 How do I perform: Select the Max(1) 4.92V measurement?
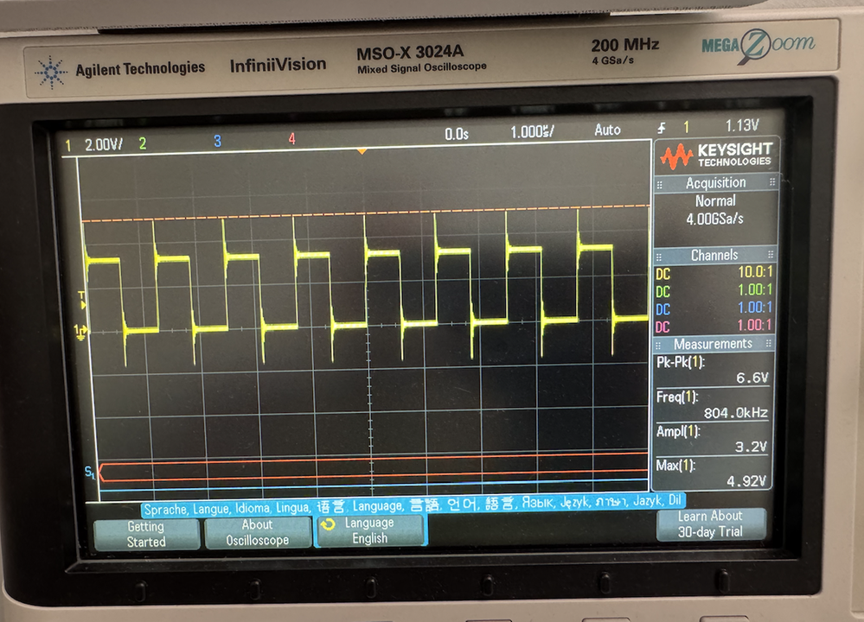pyautogui.click(x=710, y=473)
